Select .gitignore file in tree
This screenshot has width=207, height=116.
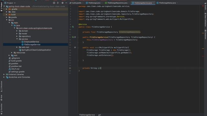point(16,58)
